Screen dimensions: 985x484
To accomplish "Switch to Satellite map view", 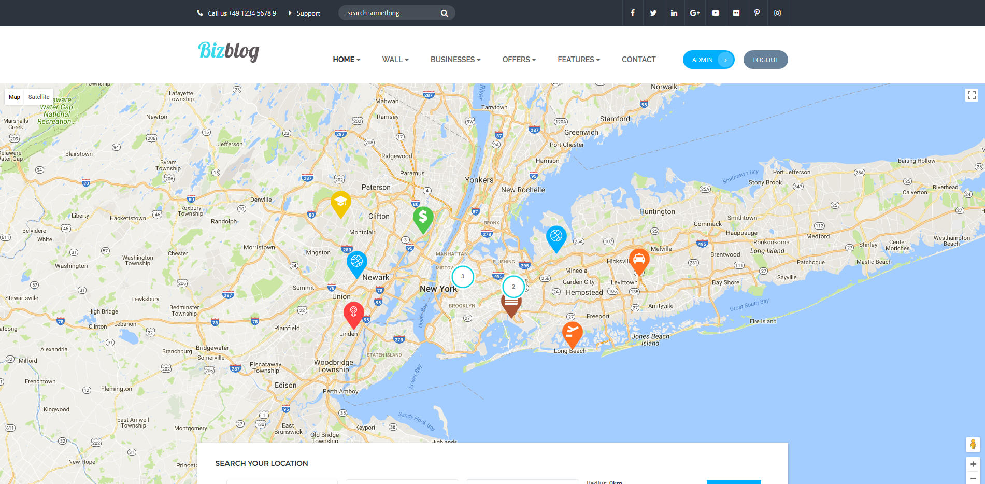I will tap(38, 96).
